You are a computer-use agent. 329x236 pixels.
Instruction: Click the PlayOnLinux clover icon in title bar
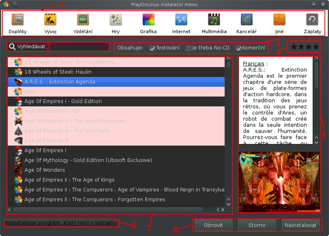coord(6,4)
